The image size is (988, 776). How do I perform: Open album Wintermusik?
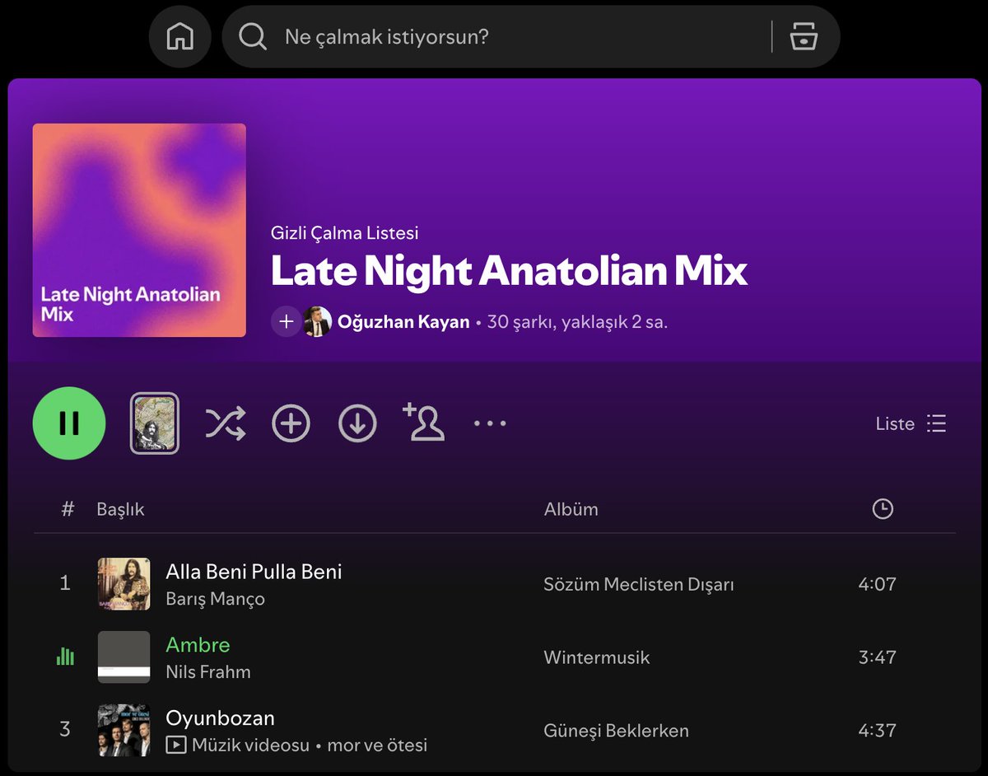(596, 657)
